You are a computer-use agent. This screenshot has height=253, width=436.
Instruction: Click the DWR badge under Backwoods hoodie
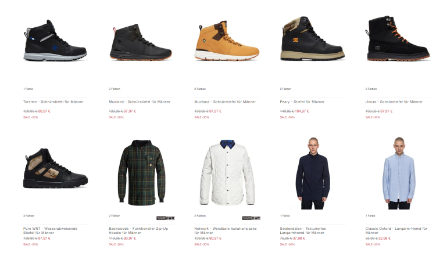(166, 218)
